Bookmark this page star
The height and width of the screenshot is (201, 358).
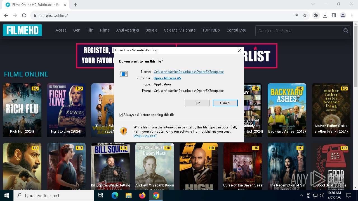[x=305, y=15]
